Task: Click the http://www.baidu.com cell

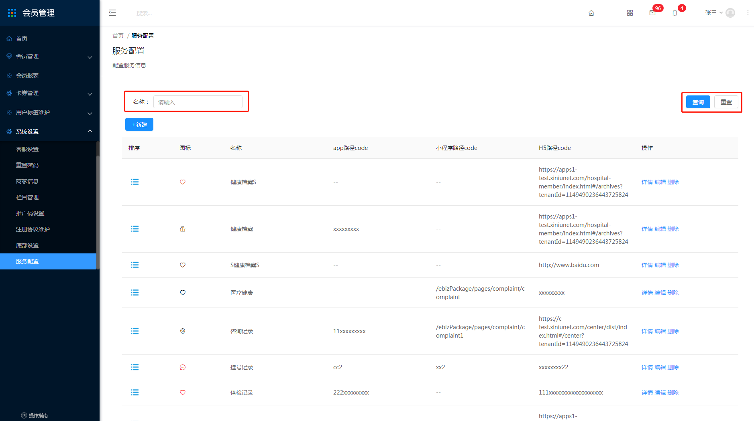Action: (x=569, y=265)
